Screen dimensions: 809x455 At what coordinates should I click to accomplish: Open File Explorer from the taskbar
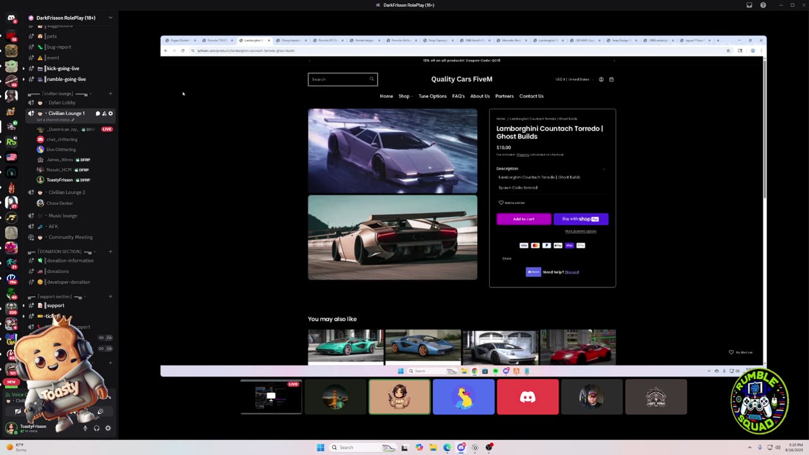coord(433,447)
